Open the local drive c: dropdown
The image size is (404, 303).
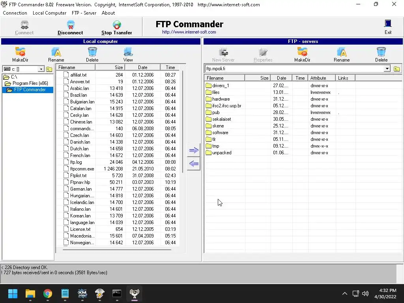41,69
